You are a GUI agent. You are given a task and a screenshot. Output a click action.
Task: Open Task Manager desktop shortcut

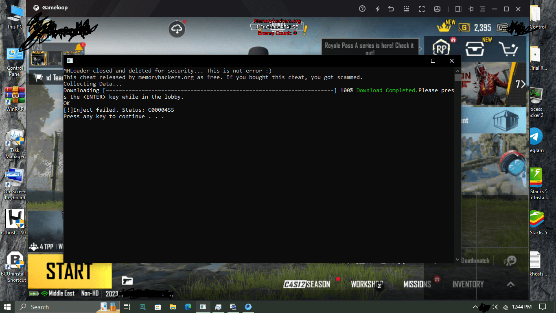pyautogui.click(x=15, y=143)
